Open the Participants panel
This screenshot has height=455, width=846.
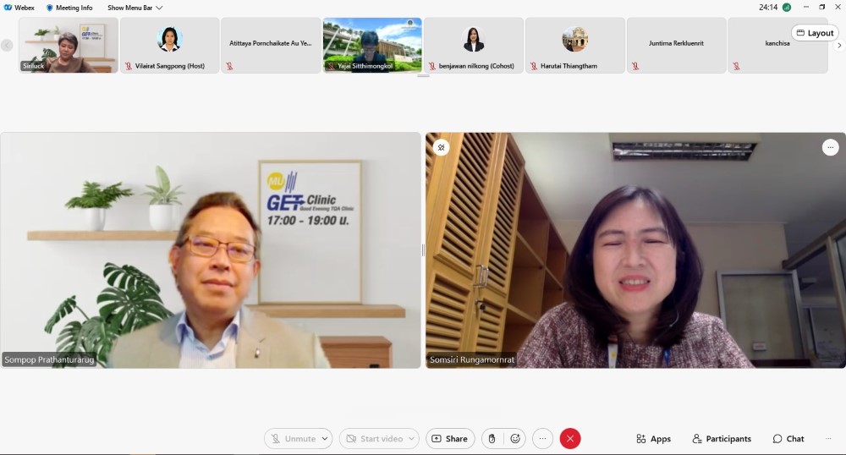click(722, 439)
